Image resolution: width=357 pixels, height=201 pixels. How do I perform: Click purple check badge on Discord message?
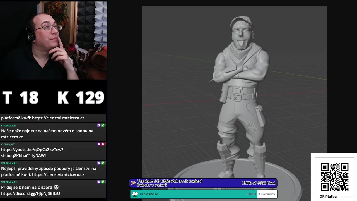[x=99, y=182]
